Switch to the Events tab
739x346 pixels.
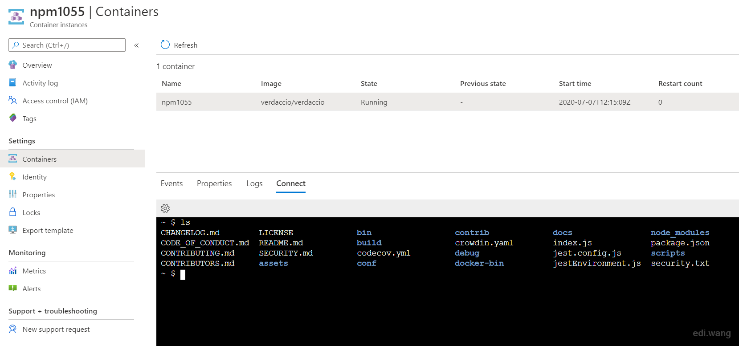(x=171, y=183)
